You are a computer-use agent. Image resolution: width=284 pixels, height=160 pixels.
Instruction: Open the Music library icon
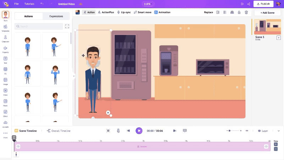pyautogui.click(x=5, y=102)
